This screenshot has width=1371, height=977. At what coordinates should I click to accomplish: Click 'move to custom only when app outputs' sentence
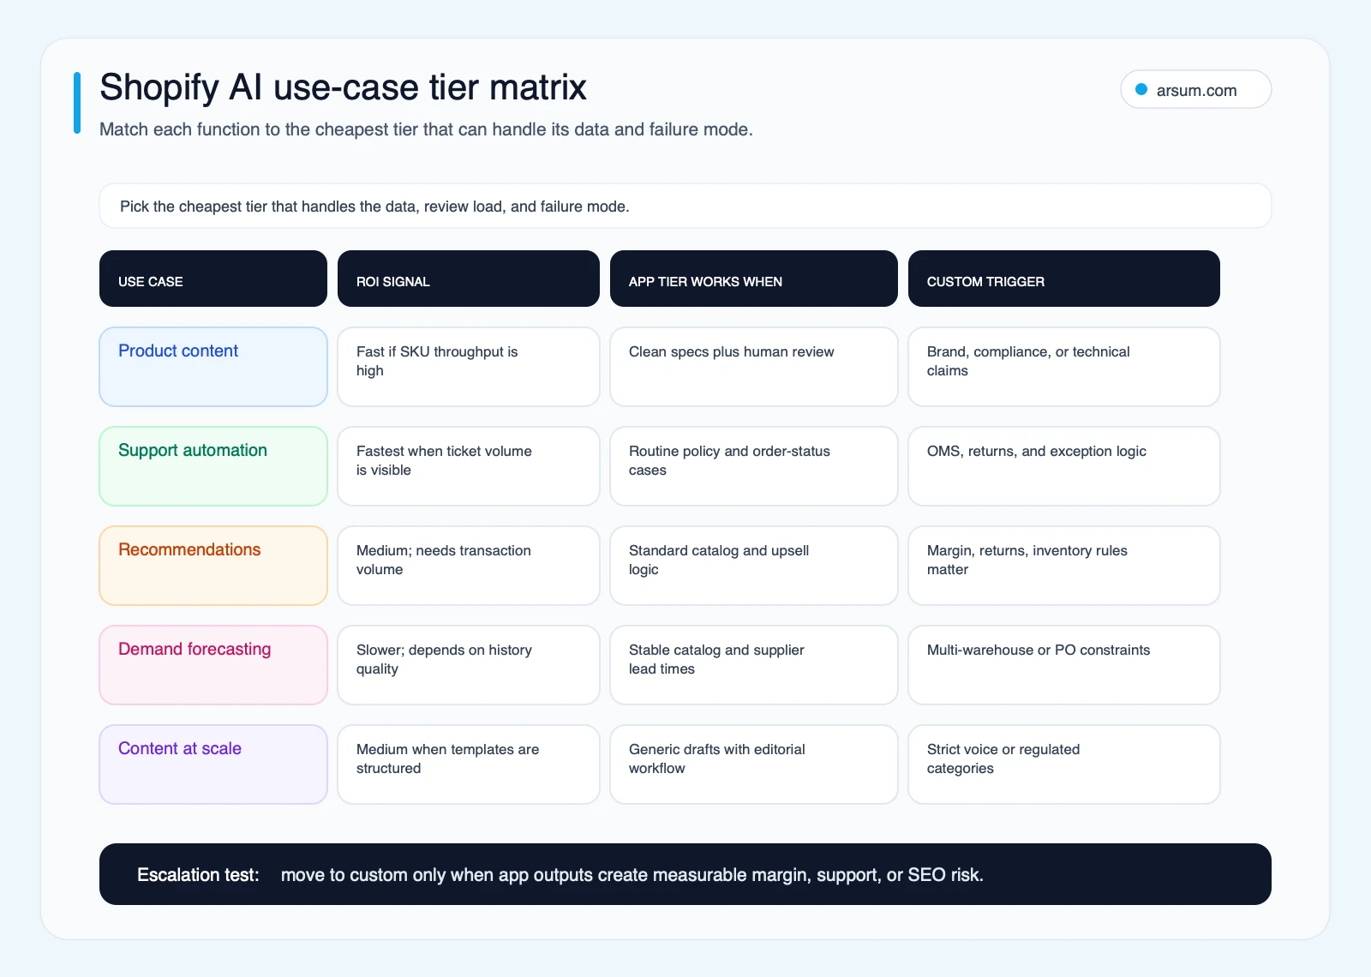[x=632, y=875]
